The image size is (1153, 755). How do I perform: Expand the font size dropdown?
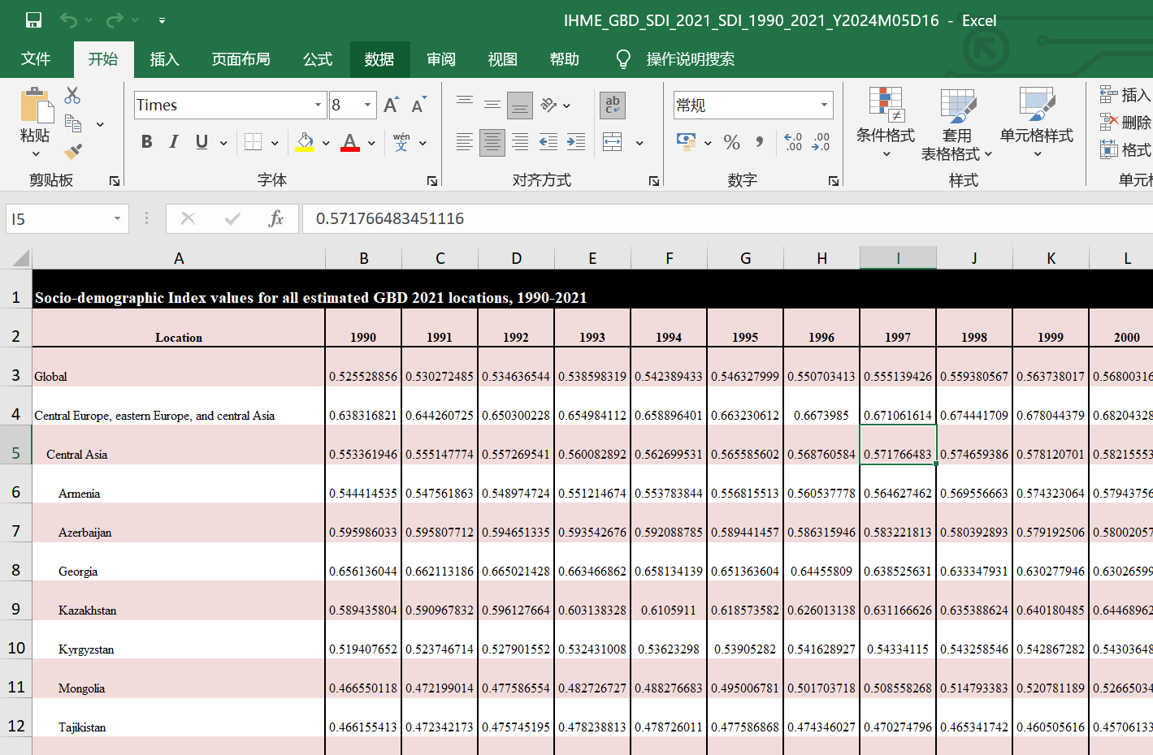pyautogui.click(x=367, y=106)
